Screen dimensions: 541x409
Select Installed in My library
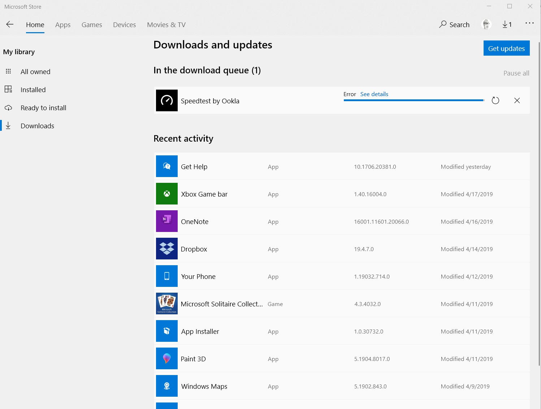click(x=33, y=90)
